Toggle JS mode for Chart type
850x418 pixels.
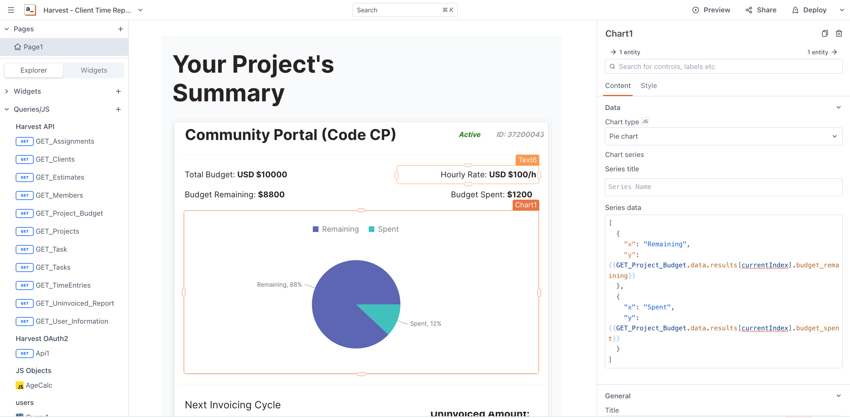644,121
